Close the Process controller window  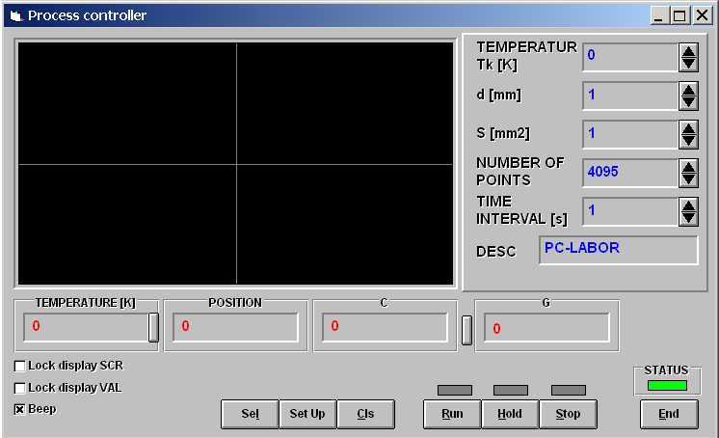coord(702,16)
